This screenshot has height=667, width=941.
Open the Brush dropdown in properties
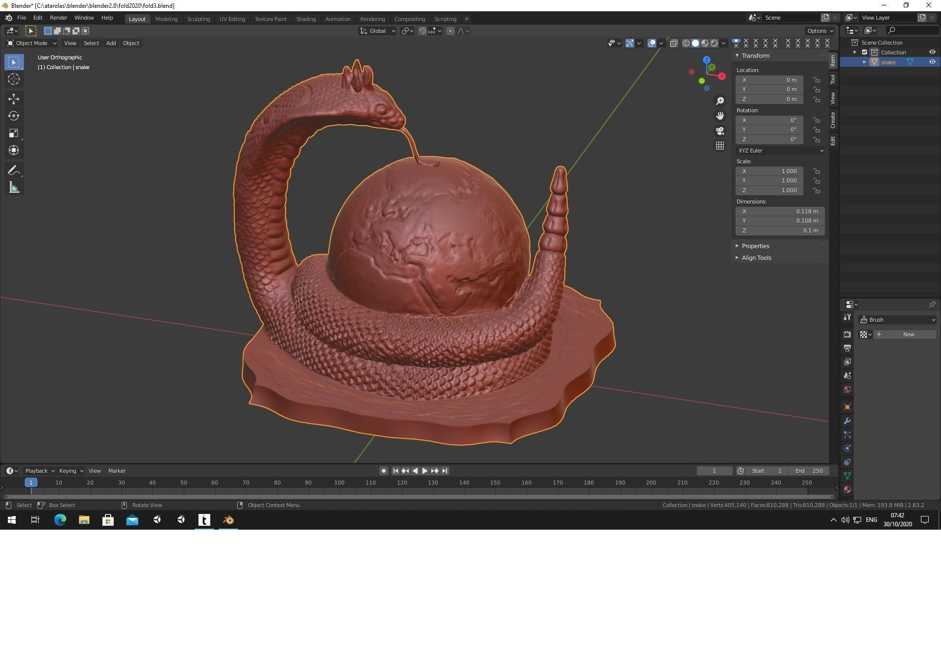tap(898, 320)
